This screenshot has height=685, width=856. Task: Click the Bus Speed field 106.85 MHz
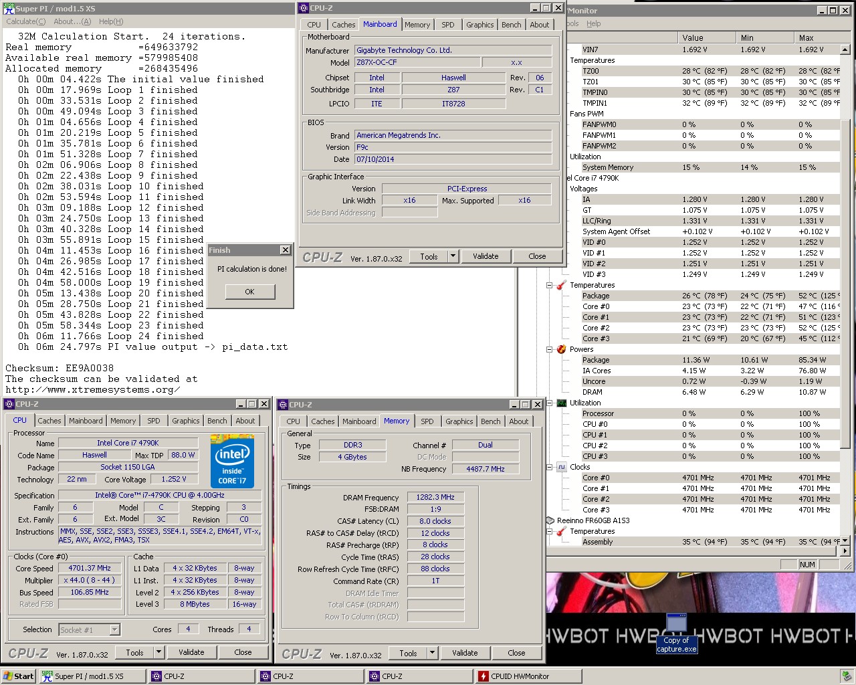[90, 592]
